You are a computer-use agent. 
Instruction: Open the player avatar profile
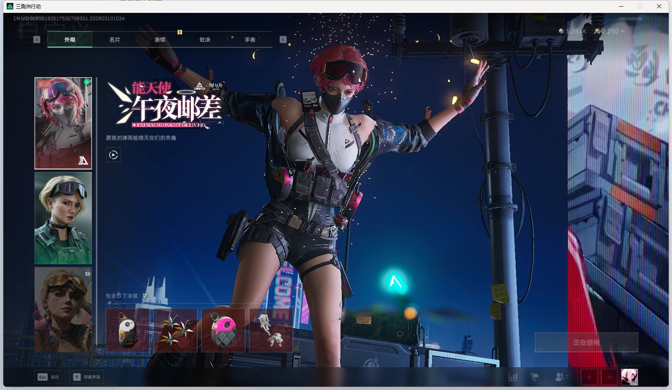point(629,377)
